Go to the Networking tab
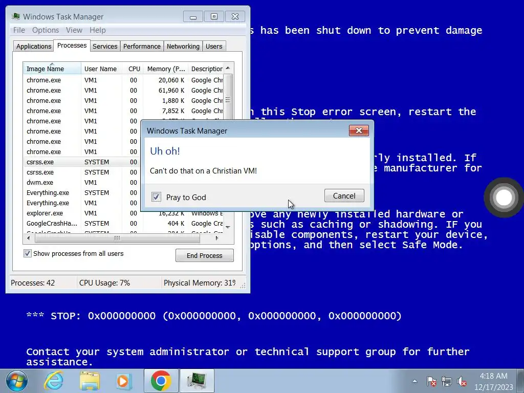Image resolution: width=524 pixels, height=393 pixels. click(183, 47)
